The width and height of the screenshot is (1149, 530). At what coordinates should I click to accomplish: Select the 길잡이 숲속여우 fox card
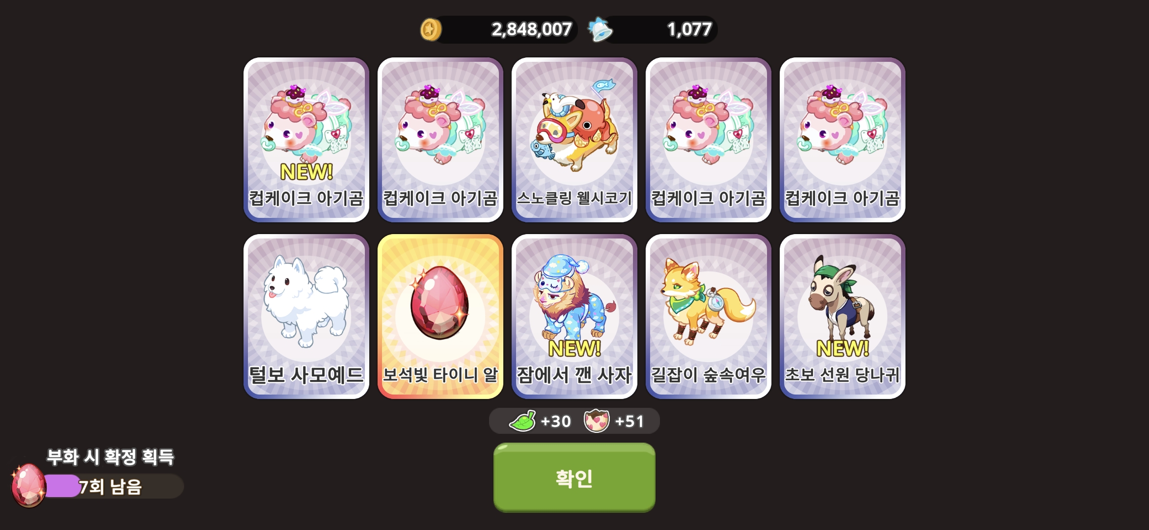[x=708, y=317]
